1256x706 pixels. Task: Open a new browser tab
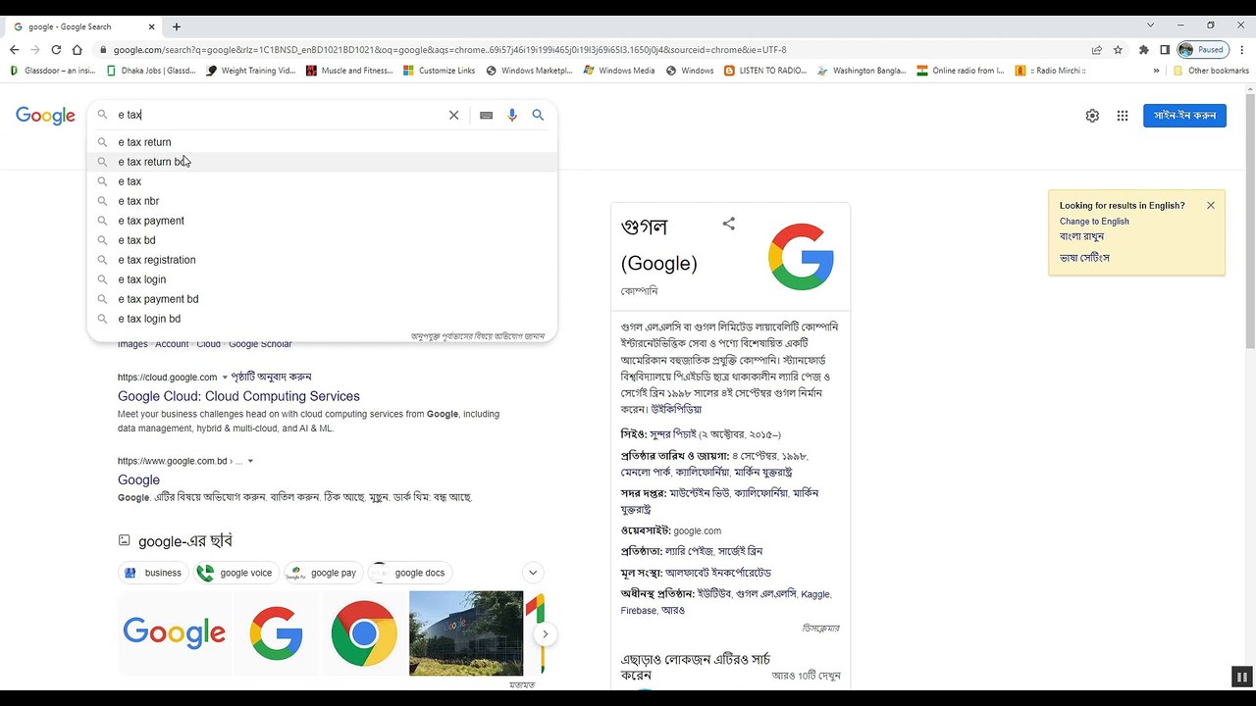click(x=177, y=26)
